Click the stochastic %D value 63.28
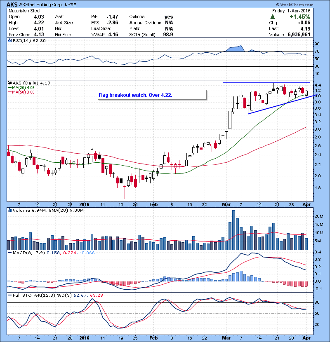This screenshot has height=342, width=330. [x=96, y=295]
